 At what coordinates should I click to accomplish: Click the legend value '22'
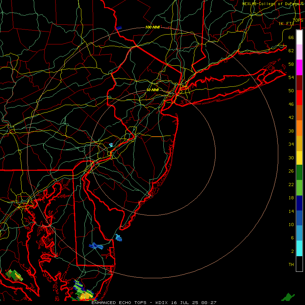[x=291, y=184]
